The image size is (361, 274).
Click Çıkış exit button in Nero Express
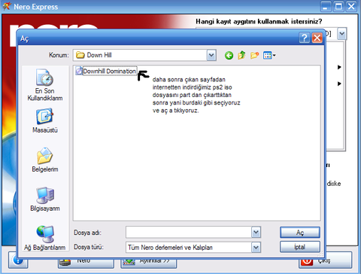pyautogui.click(x=325, y=260)
